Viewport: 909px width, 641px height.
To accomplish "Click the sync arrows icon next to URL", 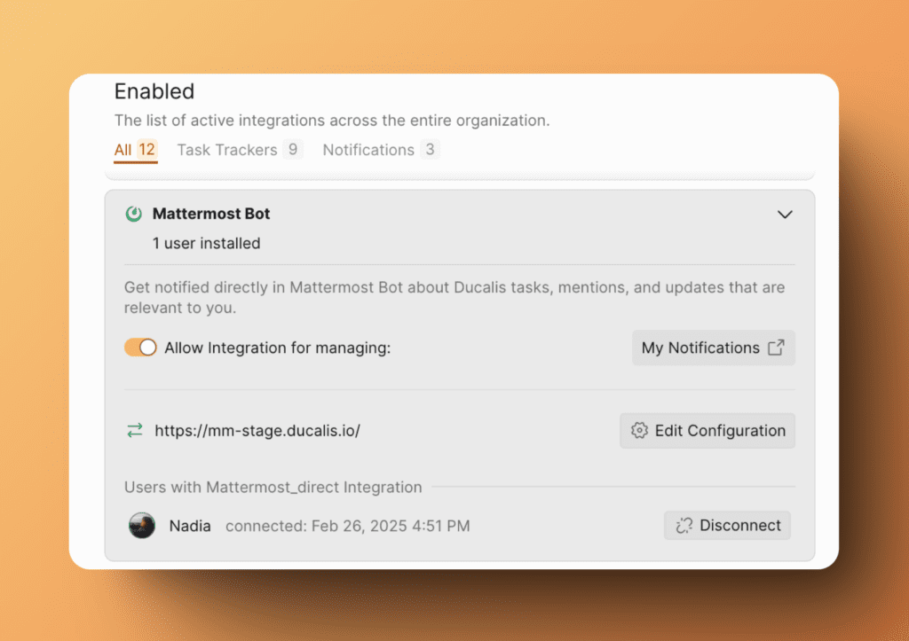I will tap(134, 431).
